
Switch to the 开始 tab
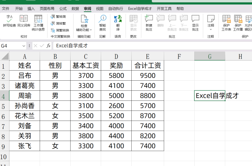point(19,8)
